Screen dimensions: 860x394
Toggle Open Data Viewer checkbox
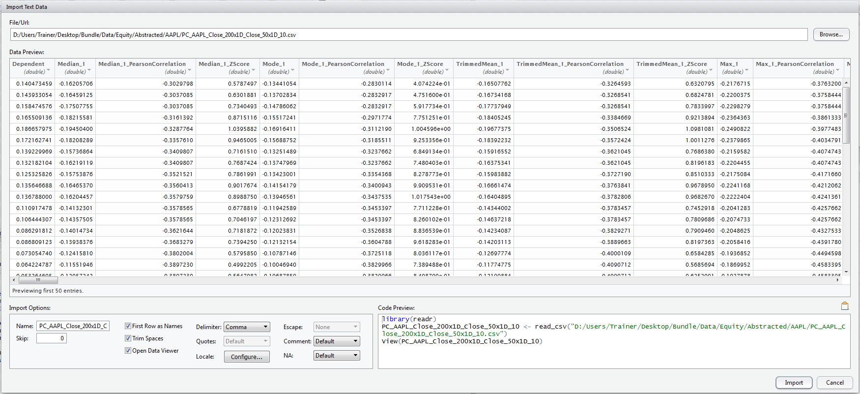click(x=128, y=350)
